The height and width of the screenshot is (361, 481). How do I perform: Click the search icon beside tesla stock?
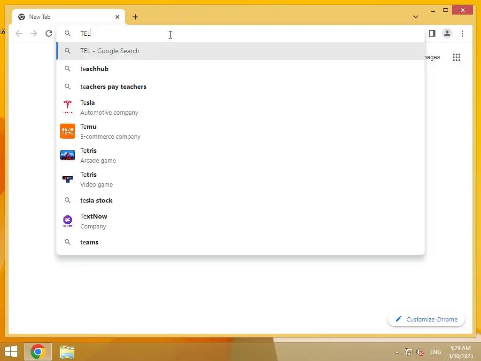68,200
